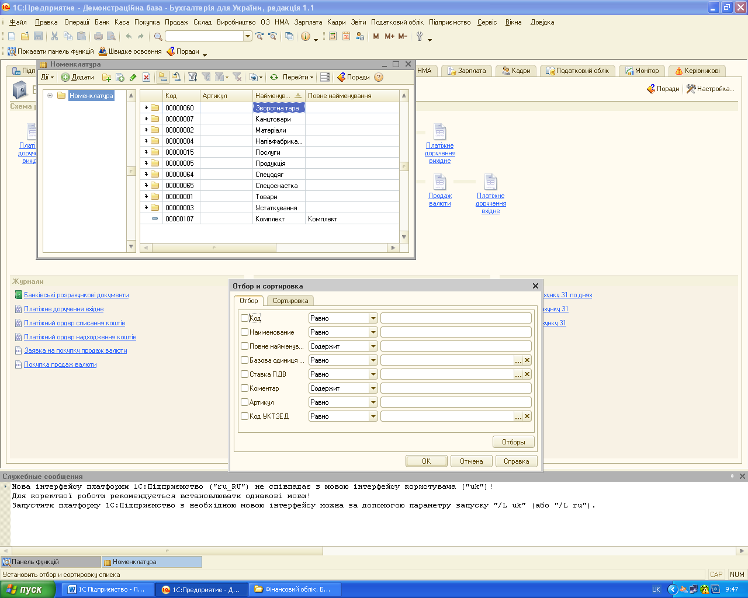The image size is (748, 598).
Task: Enable the Коментар filter checkbox
Action: (x=245, y=388)
